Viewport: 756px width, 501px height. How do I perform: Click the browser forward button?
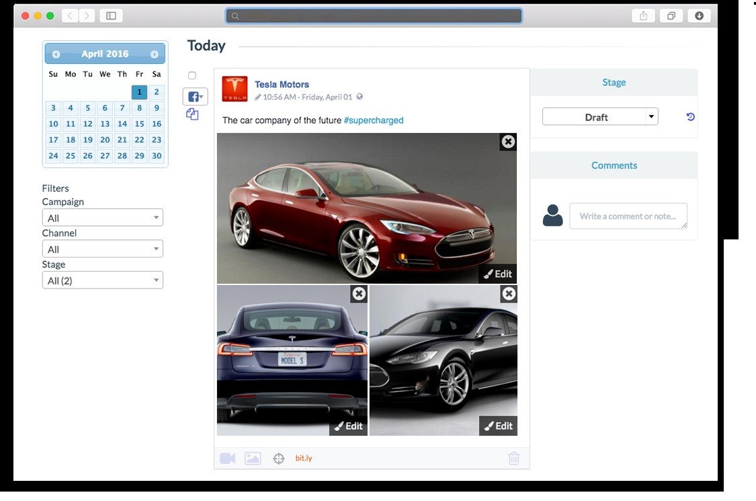coord(87,15)
